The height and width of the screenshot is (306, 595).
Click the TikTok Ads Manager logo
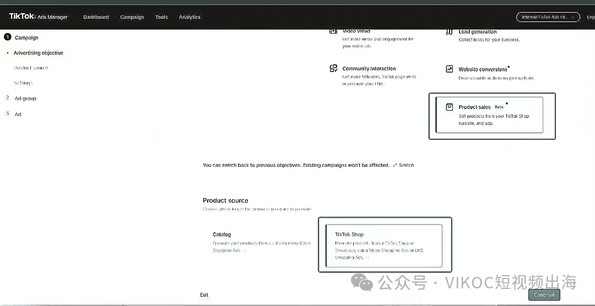coord(39,17)
